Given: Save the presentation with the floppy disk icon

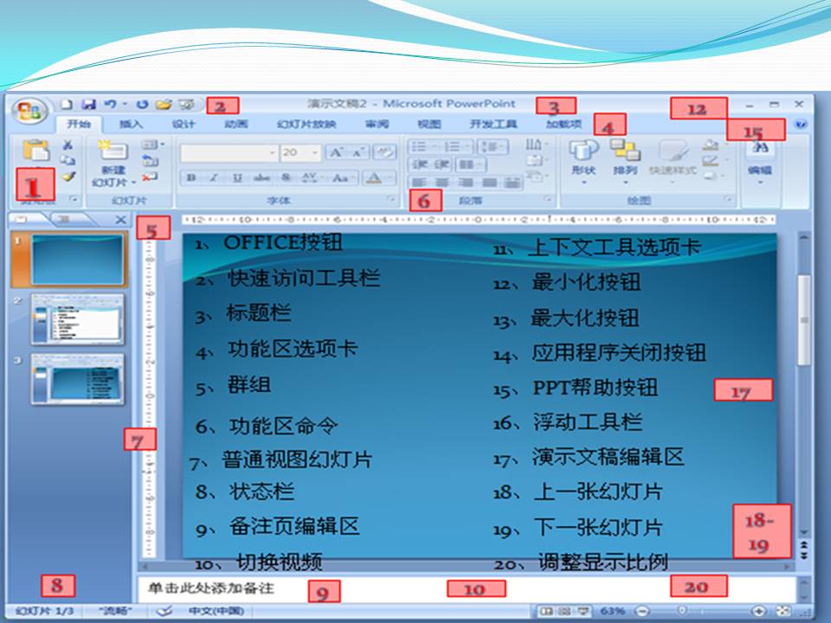Looking at the screenshot, I should (x=88, y=105).
